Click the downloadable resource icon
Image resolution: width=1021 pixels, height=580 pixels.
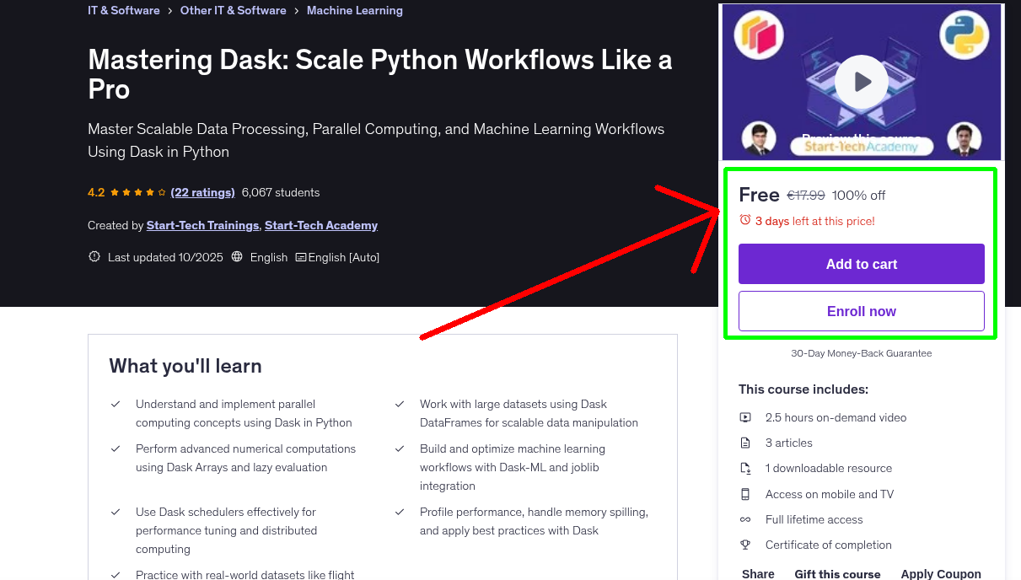point(745,467)
